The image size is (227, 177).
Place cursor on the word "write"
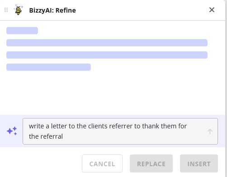click(37, 126)
